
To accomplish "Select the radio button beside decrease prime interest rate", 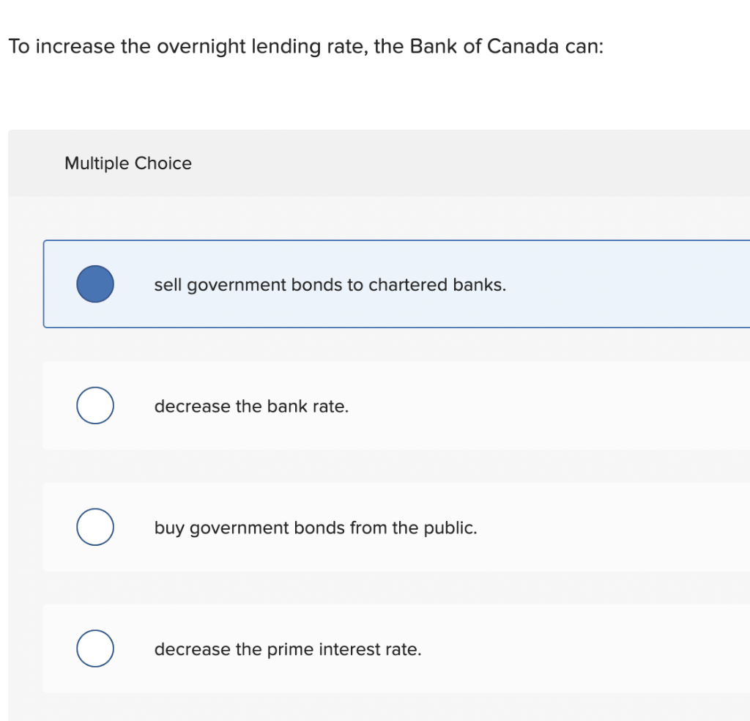I will tap(94, 648).
